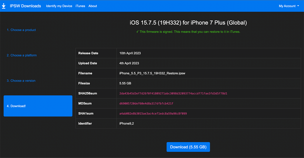Click the firmware signed status message
304x158 pixels.
[188, 32]
